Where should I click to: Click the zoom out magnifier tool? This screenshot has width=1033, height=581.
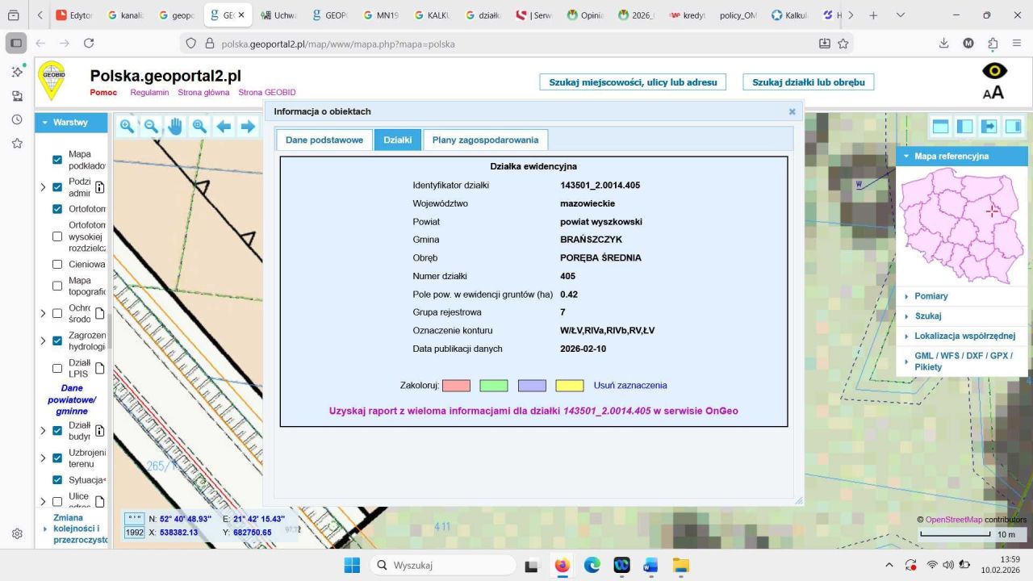click(151, 126)
